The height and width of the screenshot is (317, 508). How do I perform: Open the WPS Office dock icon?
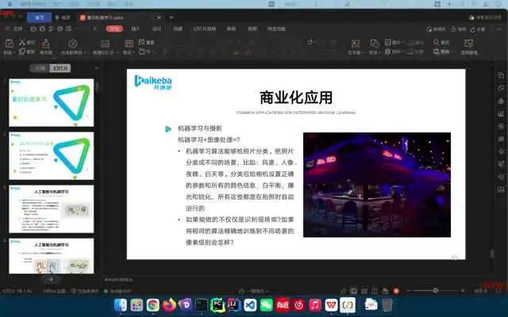pyautogui.click(x=332, y=304)
